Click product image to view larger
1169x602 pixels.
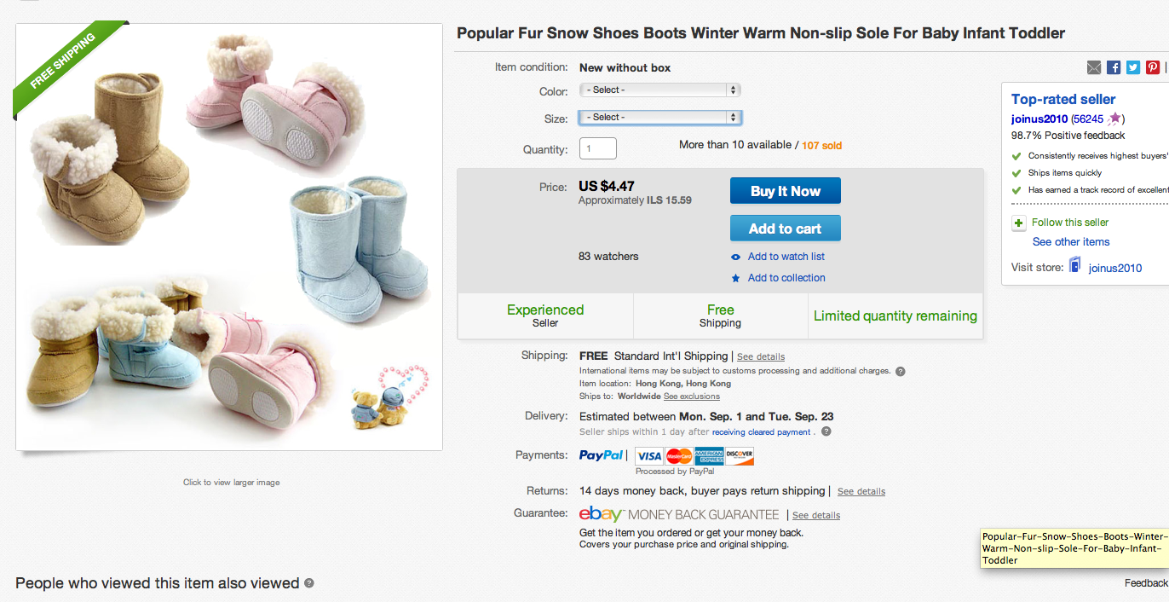tap(229, 237)
